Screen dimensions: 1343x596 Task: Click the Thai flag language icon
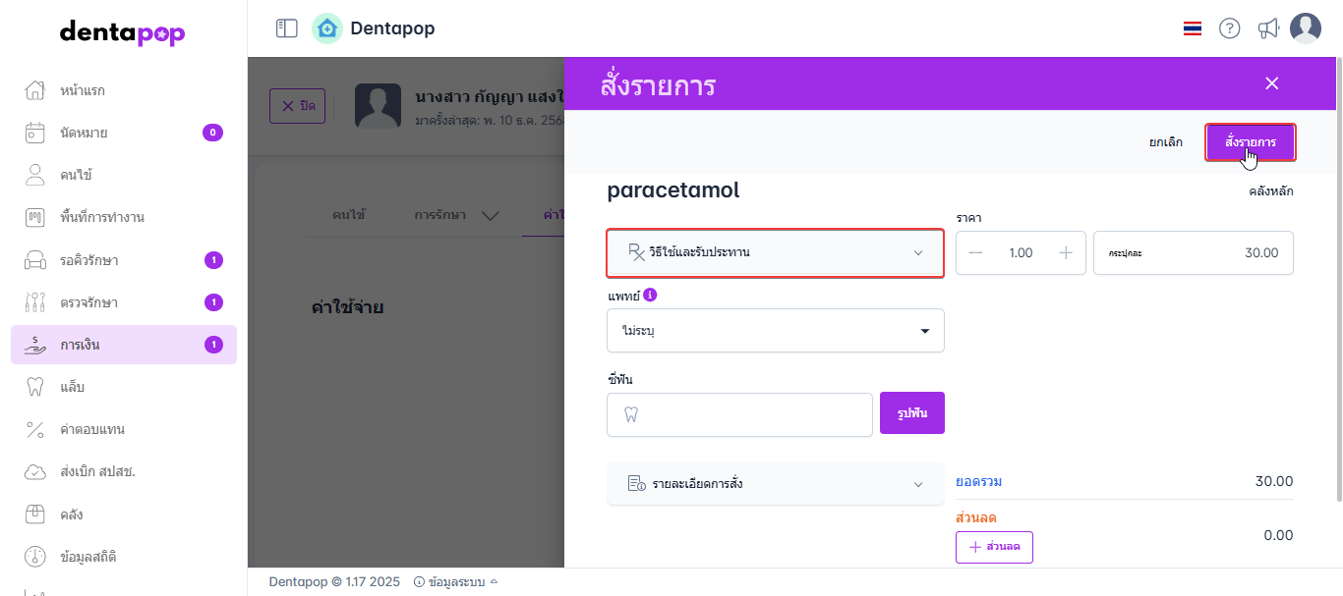coord(1193,28)
